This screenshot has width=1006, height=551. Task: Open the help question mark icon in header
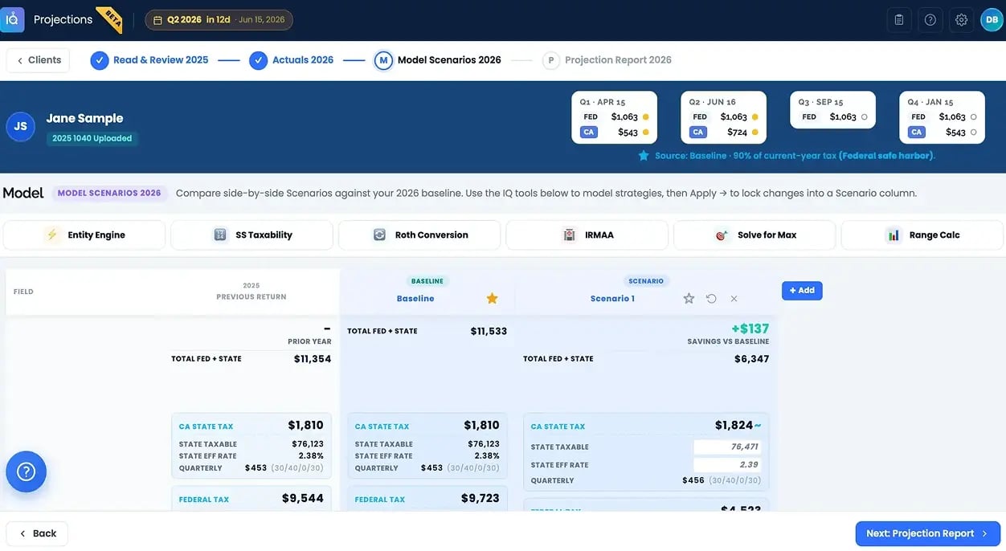pyautogui.click(x=930, y=19)
